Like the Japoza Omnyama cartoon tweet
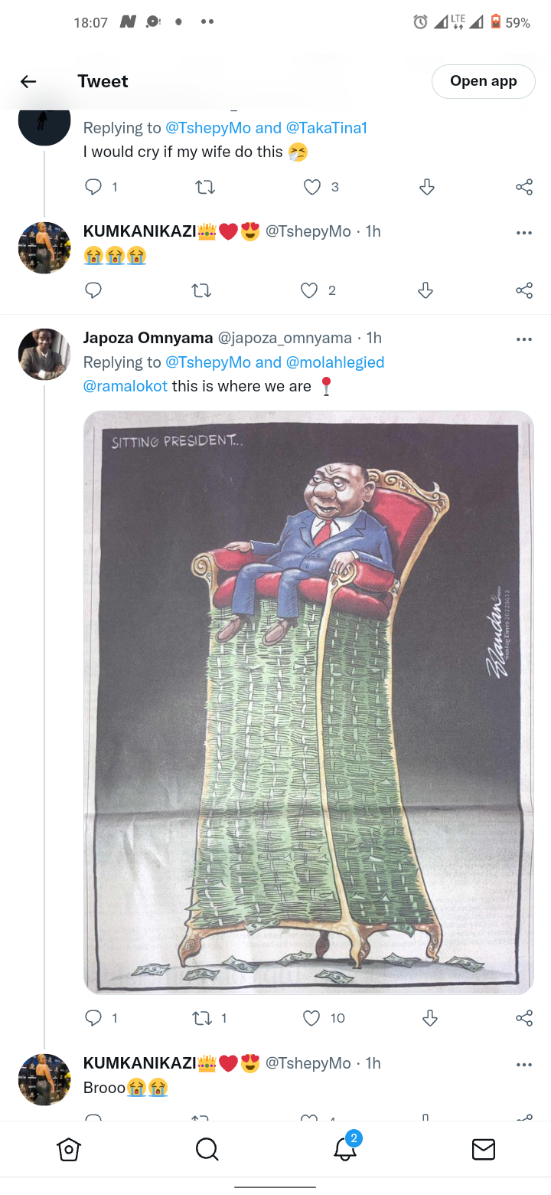Screen dimensions: 551x1195 tap(311, 1018)
